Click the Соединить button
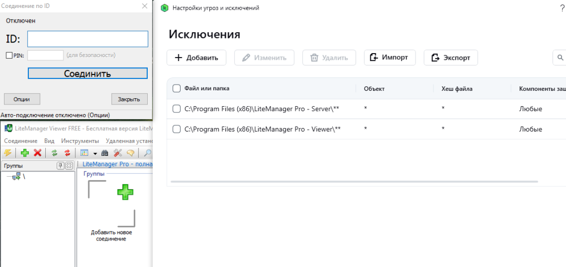The width and height of the screenshot is (566, 267). point(88,73)
